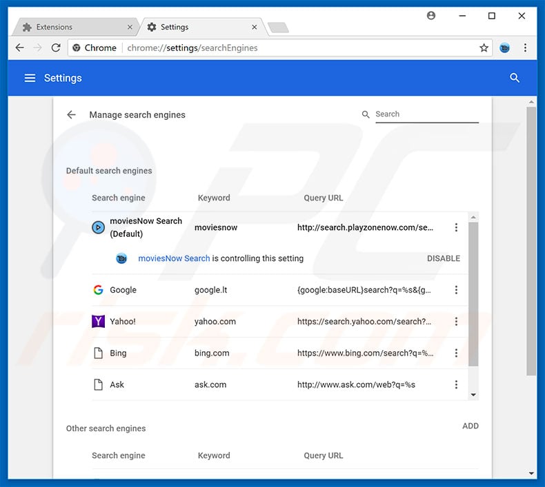Screen dimensions: 545x487
Task: Click the Yahoo! engine name
Action: tap(123, 322)
